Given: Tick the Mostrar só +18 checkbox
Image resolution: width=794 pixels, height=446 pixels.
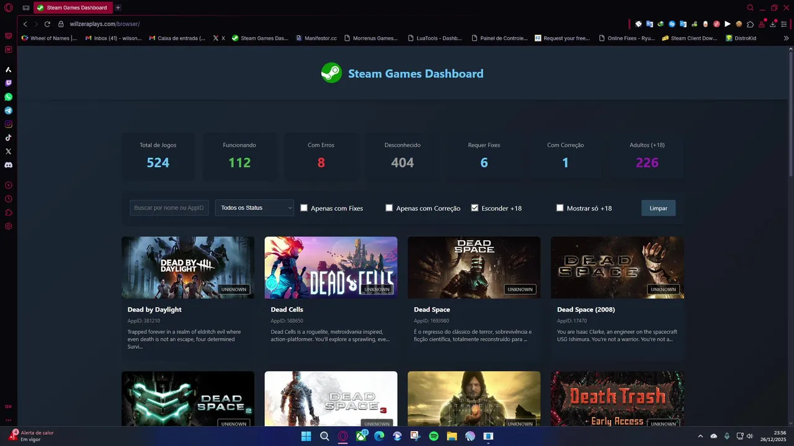Looking at the screenshot, I should tap(560, 208).
